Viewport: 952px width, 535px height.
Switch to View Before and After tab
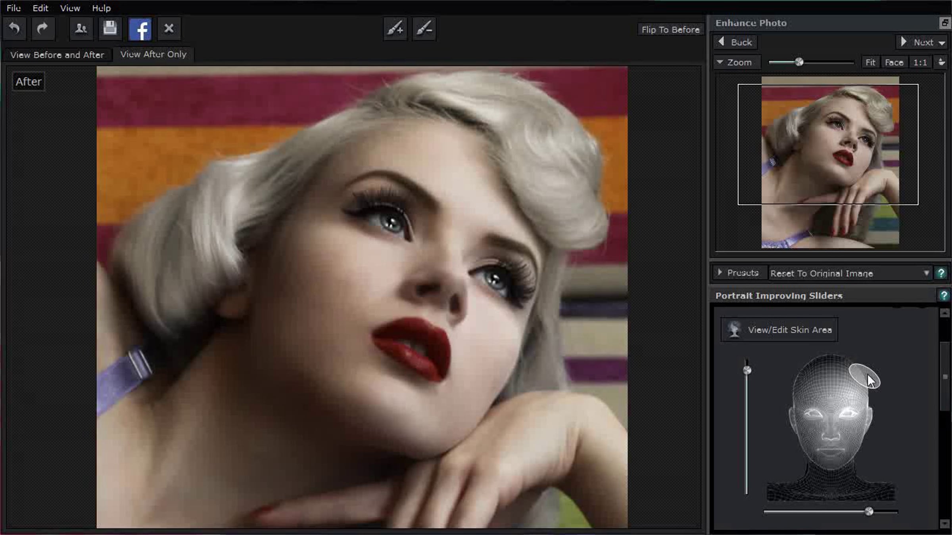click(x=57, y=55)
